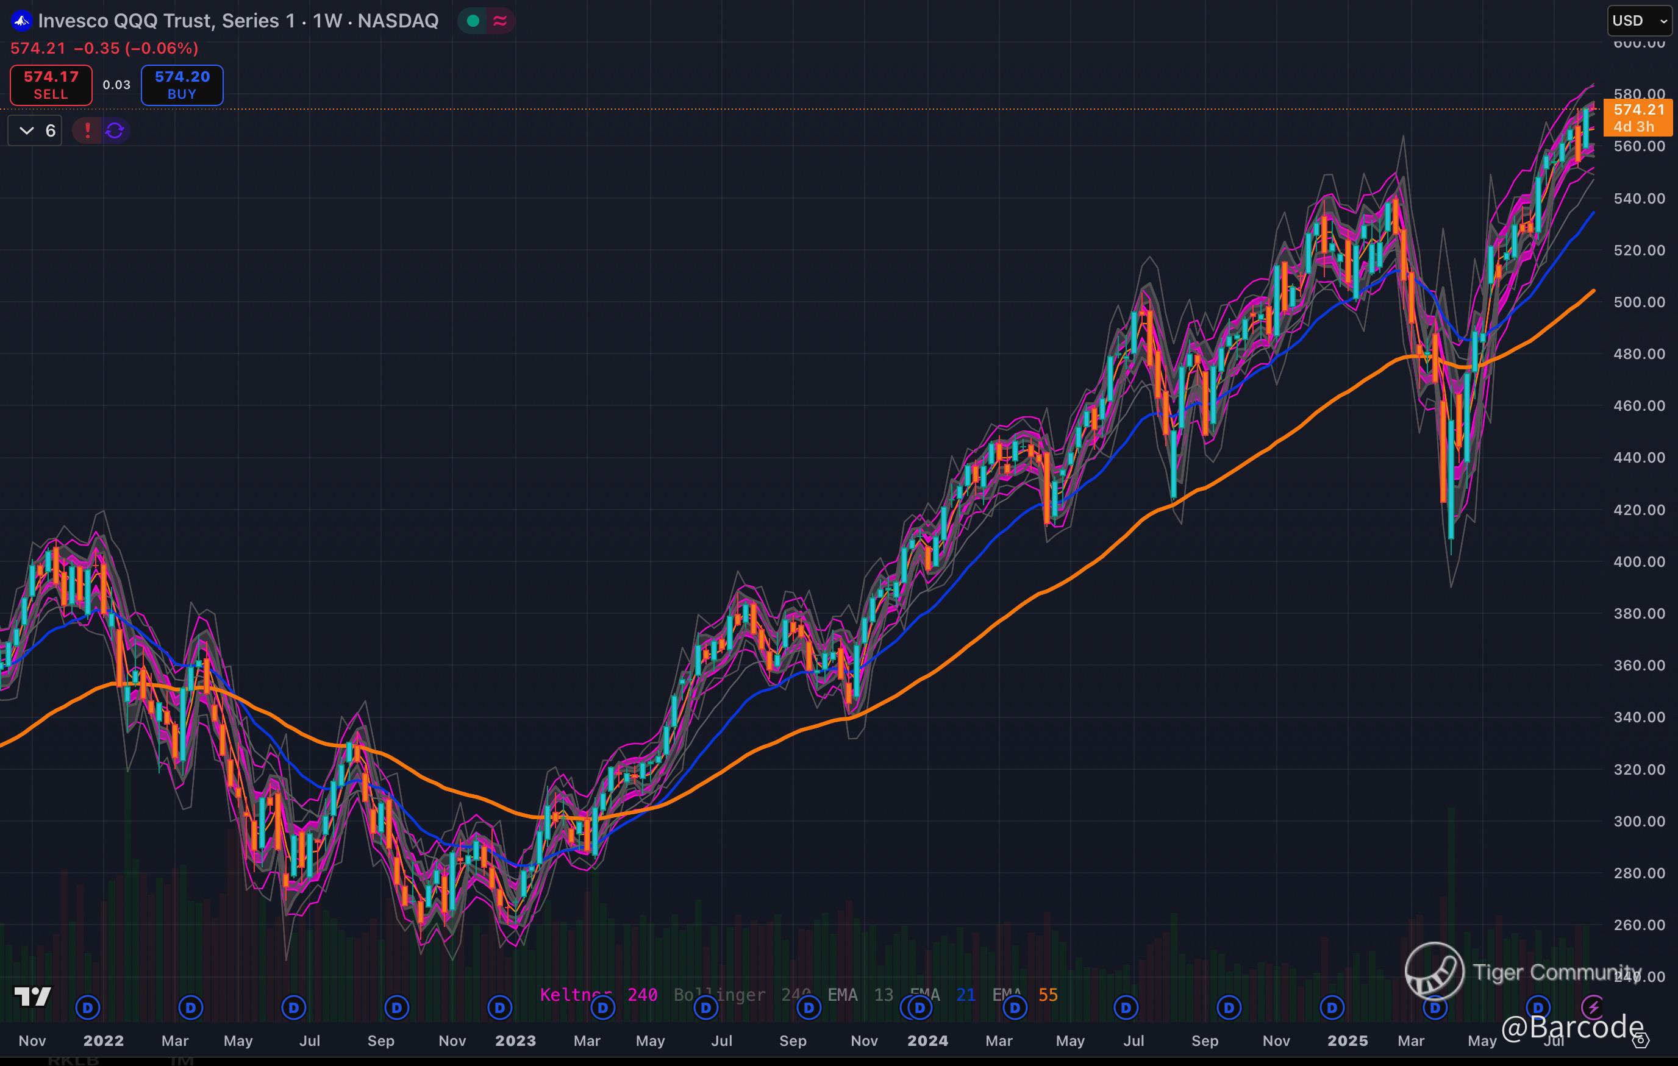Click the Invesco QQQ mountain logo icon
This screenshot has height=1066, width=1678.
21,21
